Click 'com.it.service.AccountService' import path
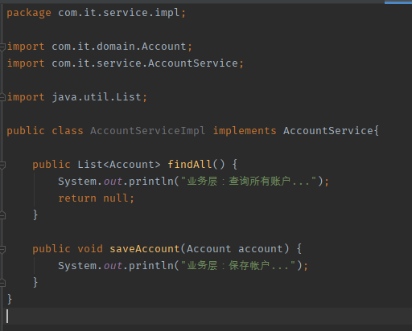 click(145, 63)
